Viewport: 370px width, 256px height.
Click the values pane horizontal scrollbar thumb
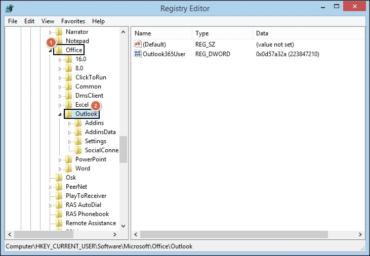point(234,235)
